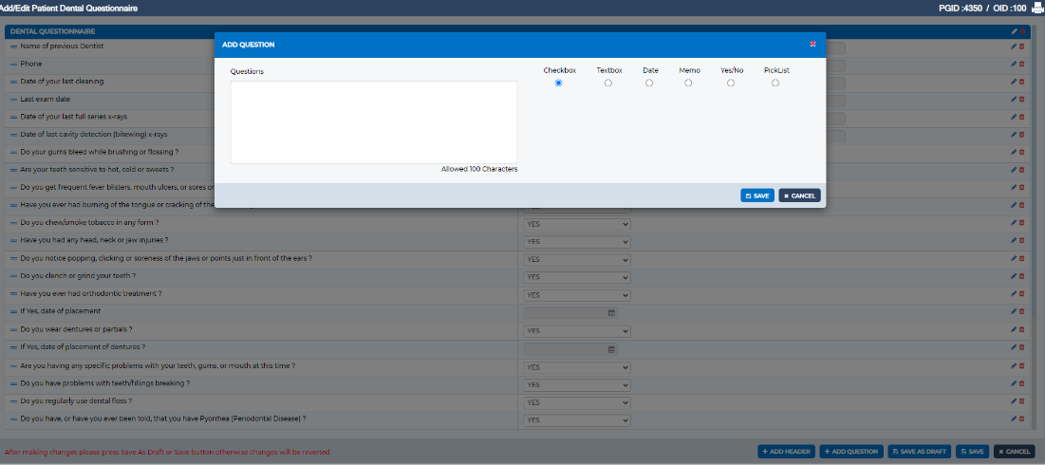Open calendar picker for 'If Yes, date of placement'

(x=611, y=312)
